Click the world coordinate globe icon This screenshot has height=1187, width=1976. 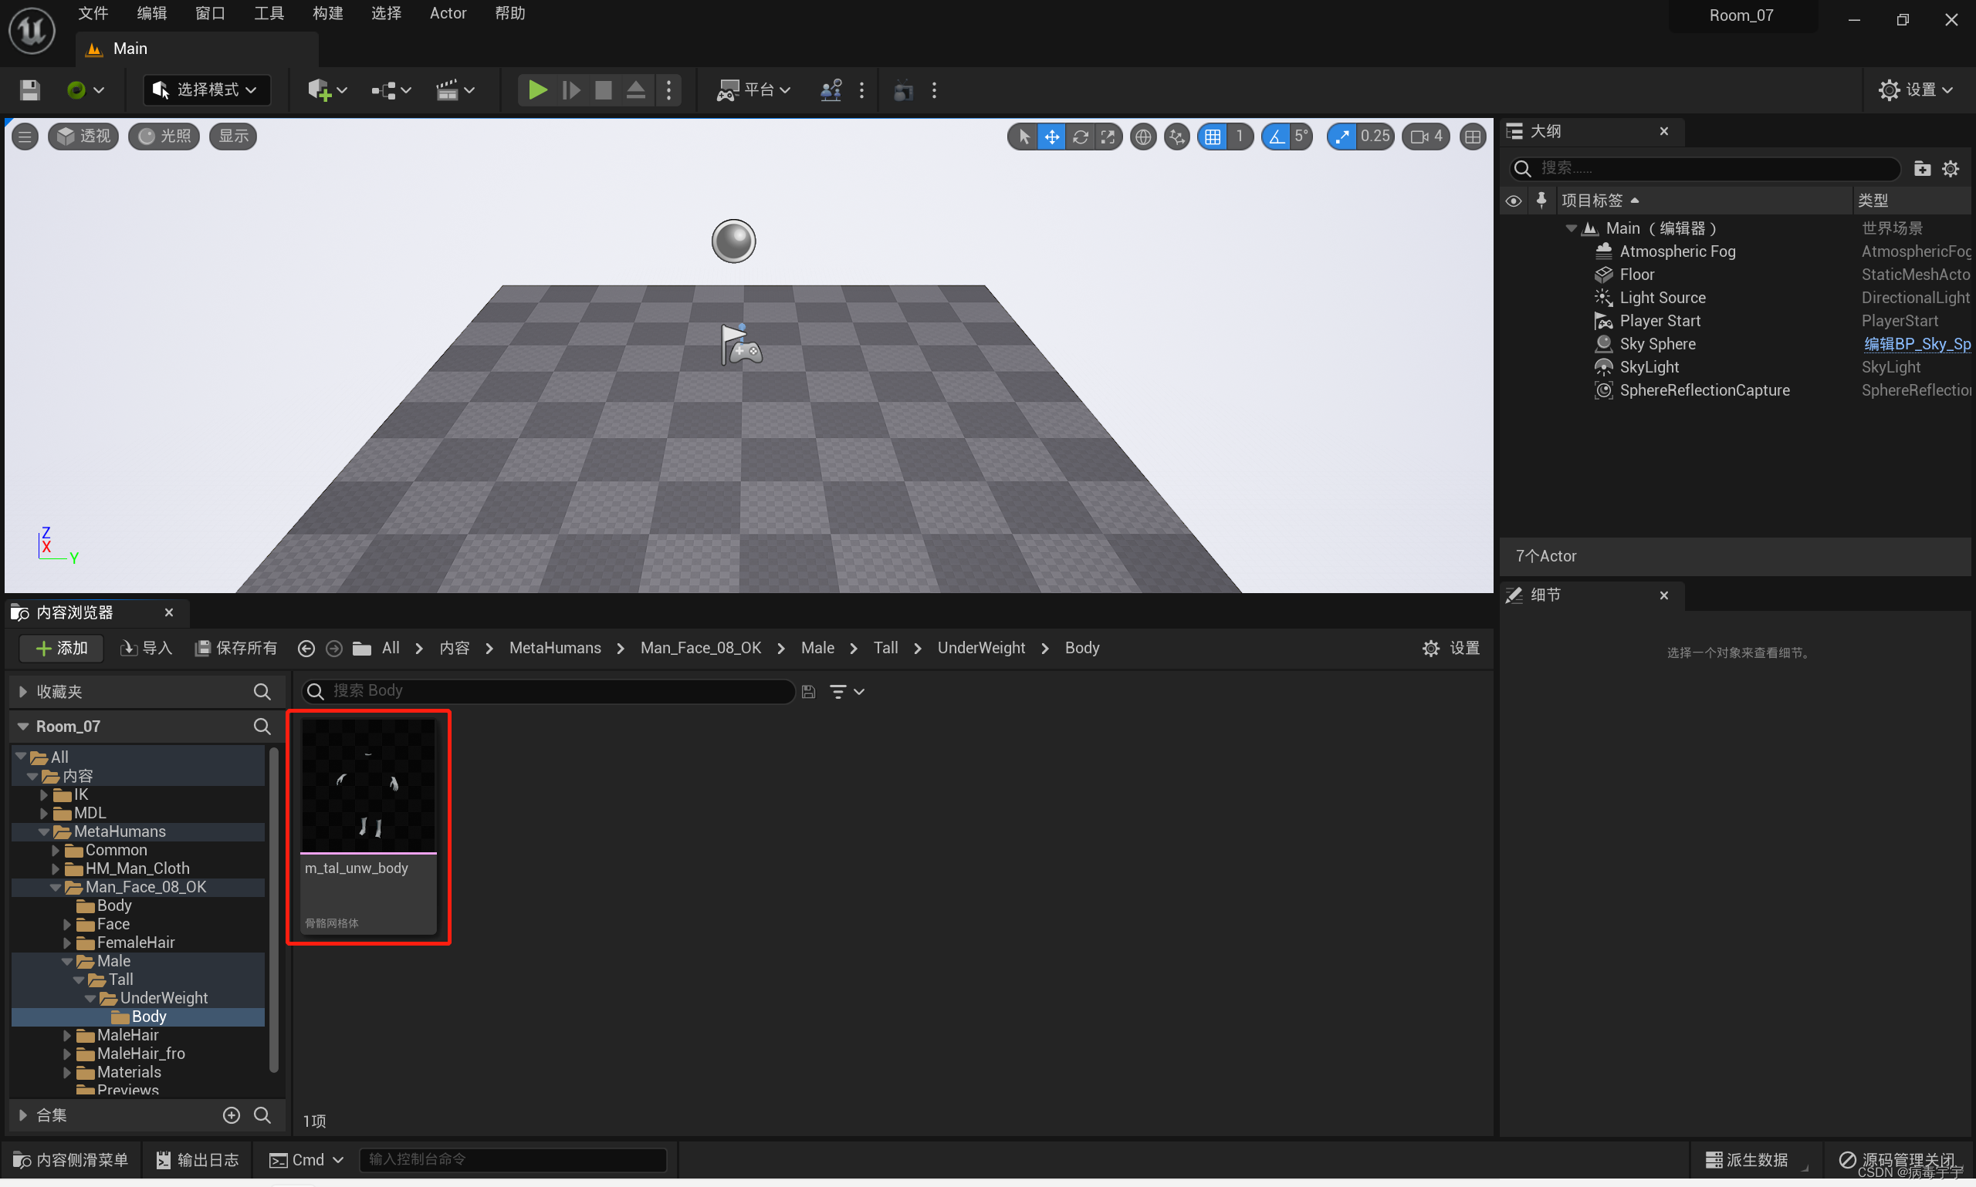[x=1143, y=137]
